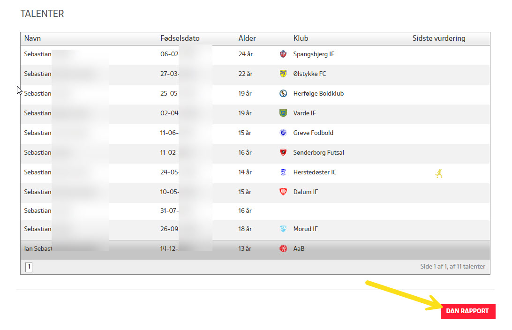Image resolution: width=512 pixels, height=330 pixels.
Task: Click the Greve Fodbold club logo
Action: 283,133
